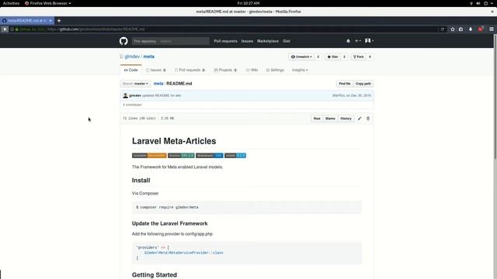Star the repository

coord(332,57)
